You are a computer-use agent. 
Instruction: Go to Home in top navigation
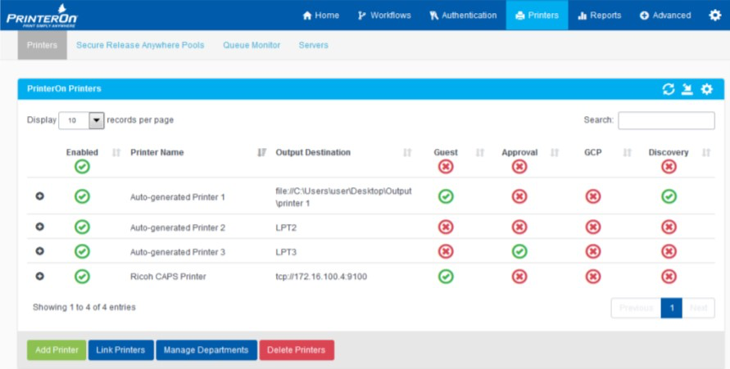click(321, 16)
